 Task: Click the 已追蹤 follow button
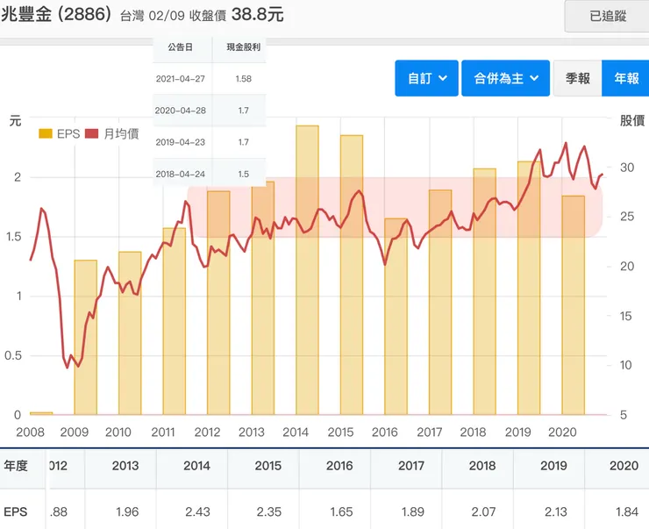click(607, 16)
